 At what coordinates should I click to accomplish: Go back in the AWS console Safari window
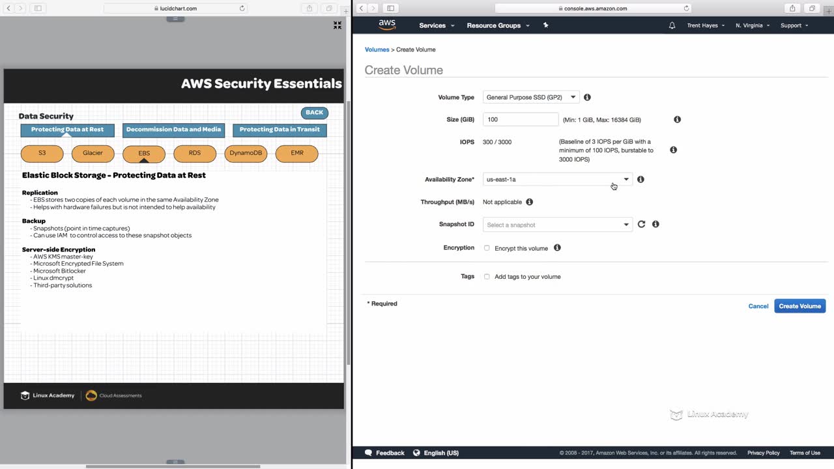coord(362,8)
